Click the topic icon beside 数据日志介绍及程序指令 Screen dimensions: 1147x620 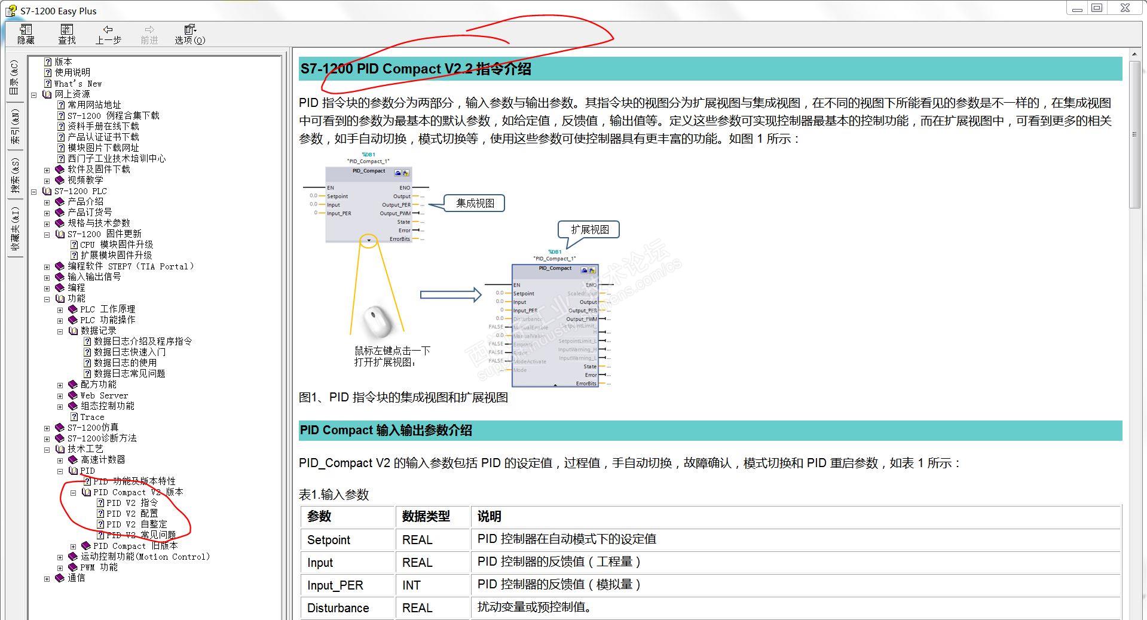click(87, 341)
